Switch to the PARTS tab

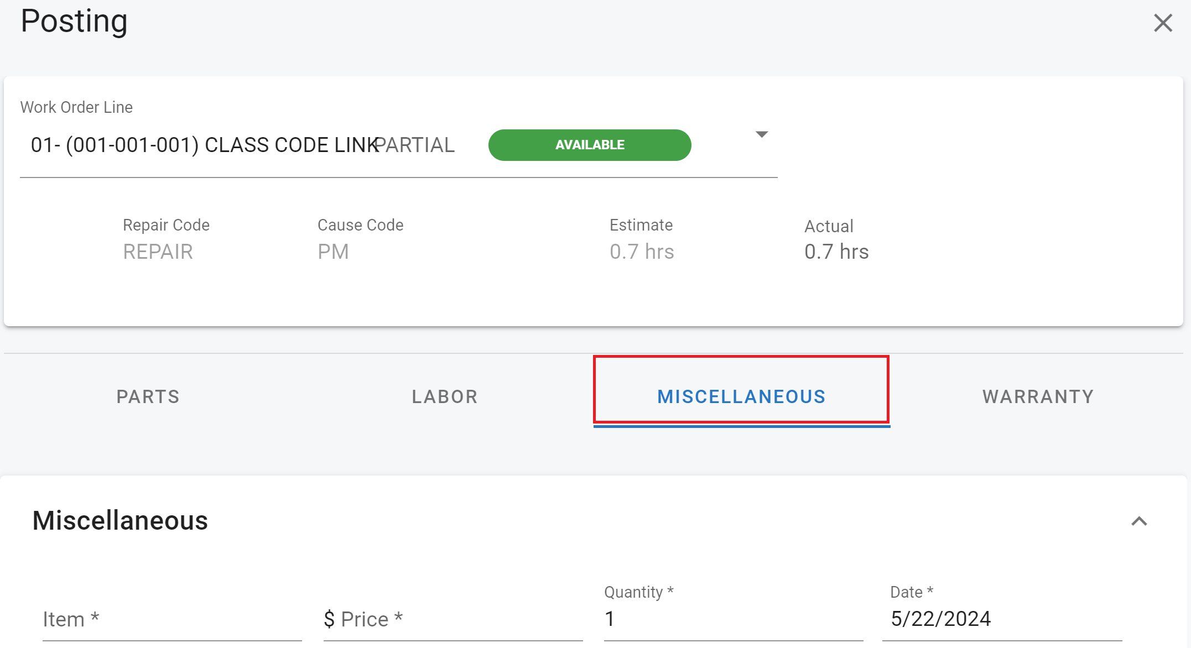(x=148, y=396)
